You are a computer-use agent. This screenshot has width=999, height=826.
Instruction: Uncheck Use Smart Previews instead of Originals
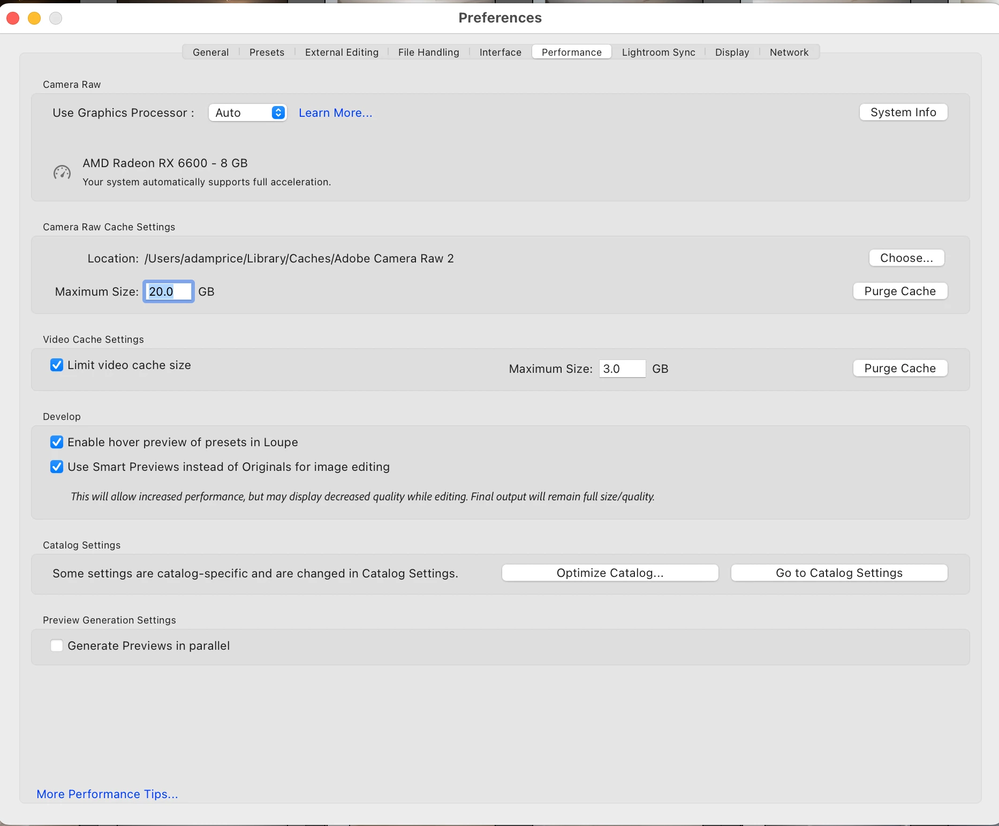[x=57, y=467]
